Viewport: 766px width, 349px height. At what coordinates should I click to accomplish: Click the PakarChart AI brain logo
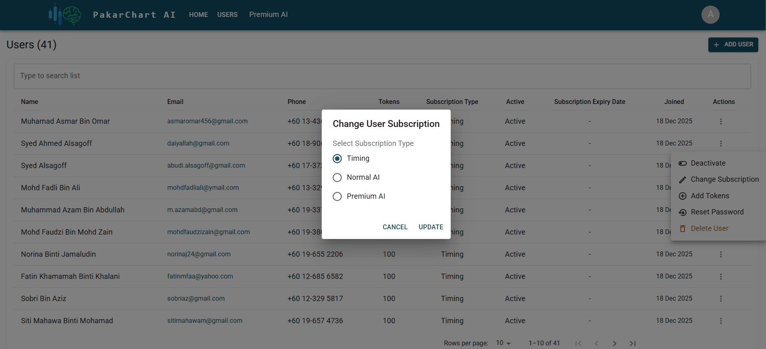(65, 15)
